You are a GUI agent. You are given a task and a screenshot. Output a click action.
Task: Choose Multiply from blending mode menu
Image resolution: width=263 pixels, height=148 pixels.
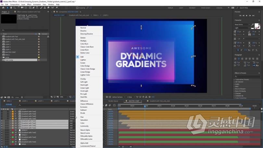(83, 41)
